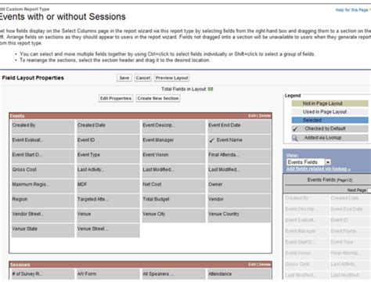Select the Gross Cost field tile

coord(43,171)
